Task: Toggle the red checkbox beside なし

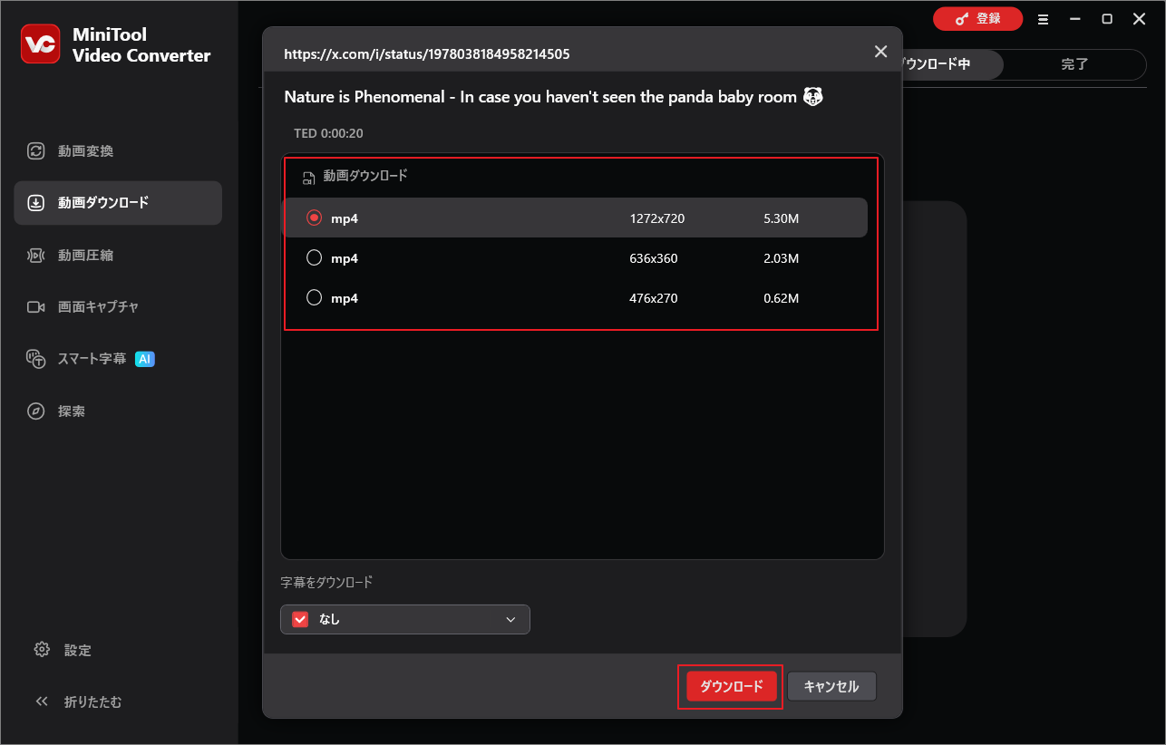Action: coord(300,619)
